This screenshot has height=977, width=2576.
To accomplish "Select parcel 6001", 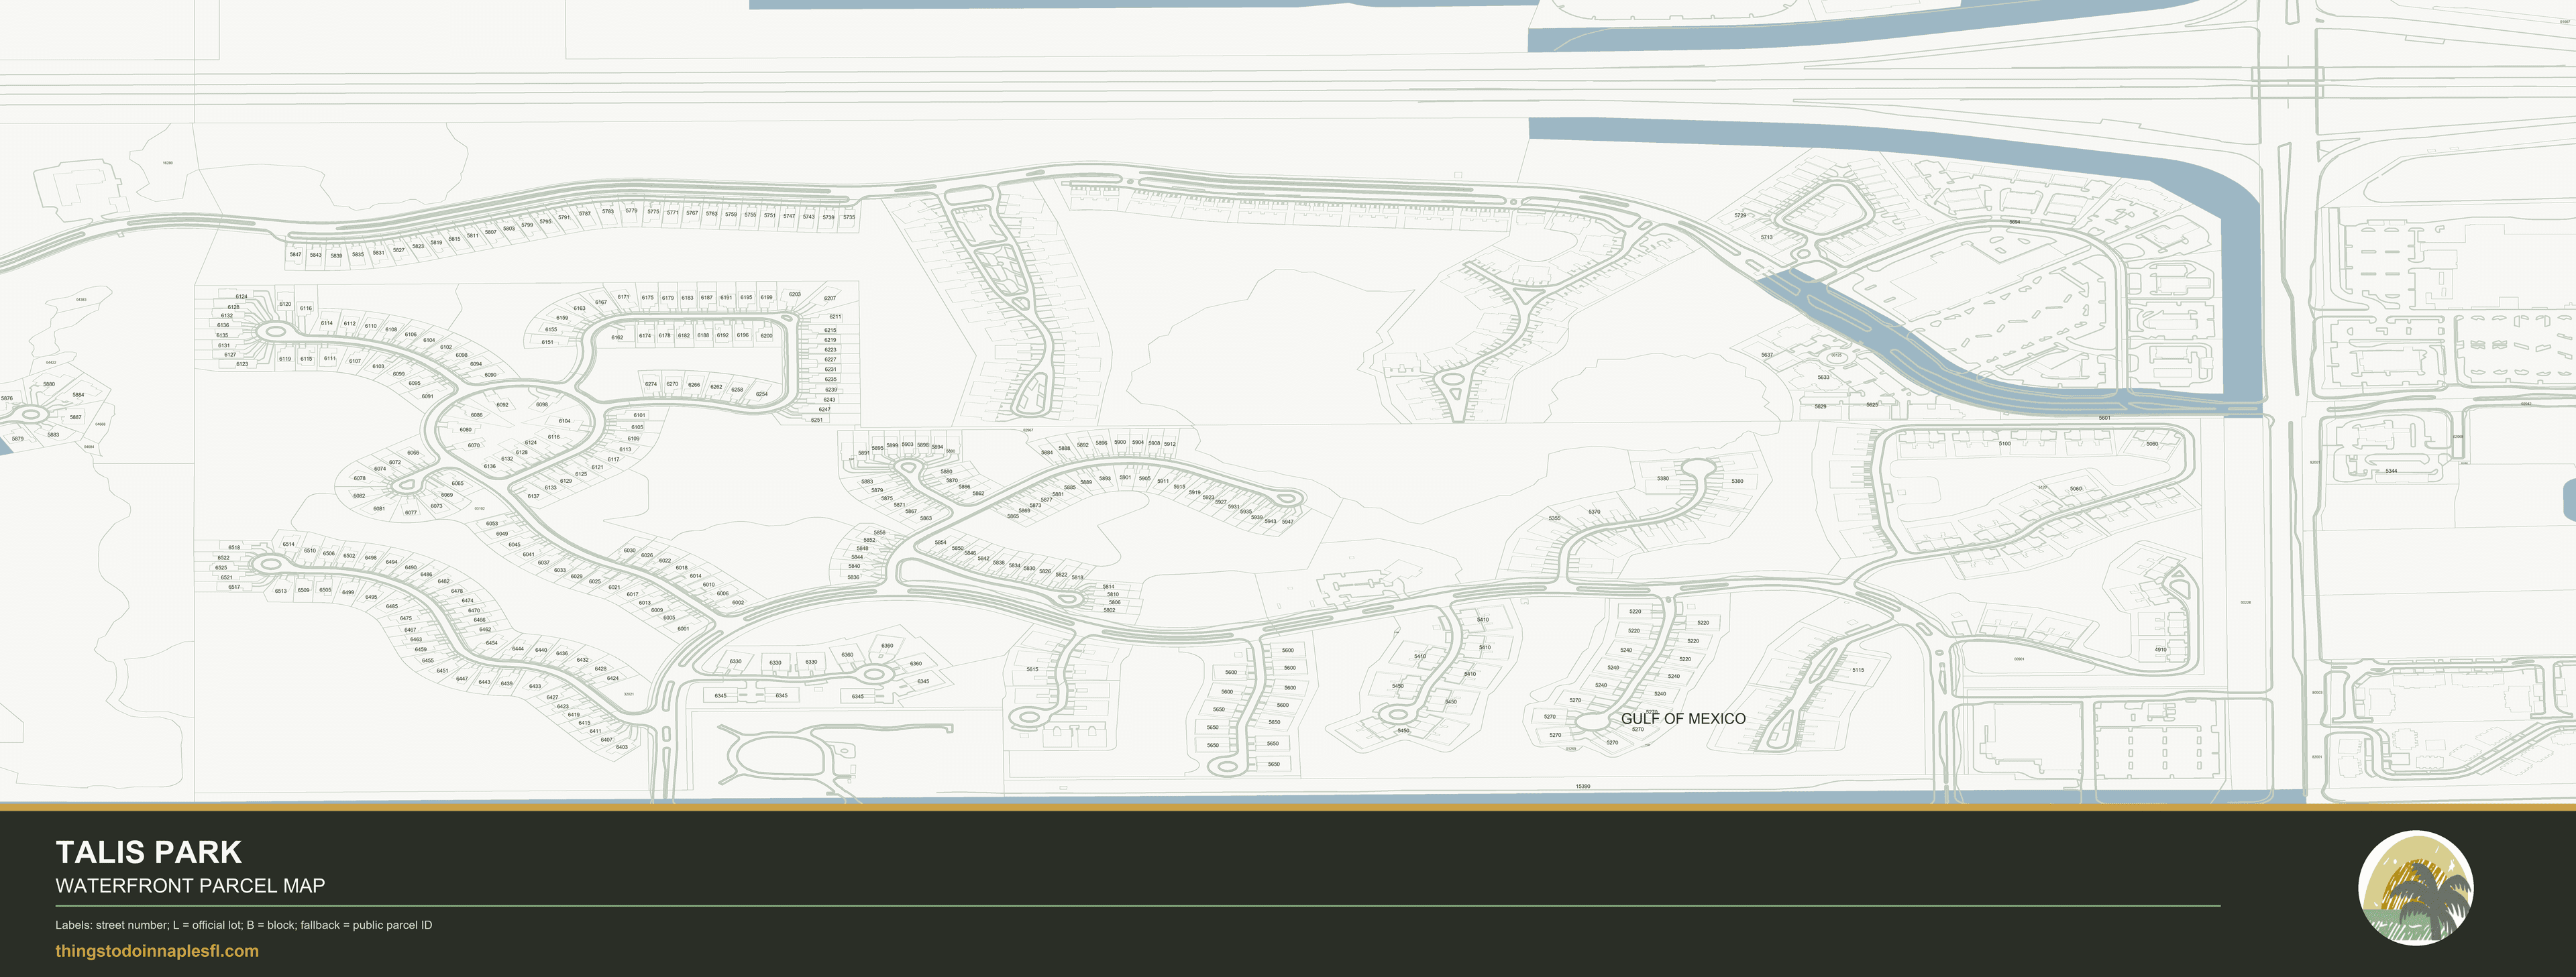I will tap(683, 629).
